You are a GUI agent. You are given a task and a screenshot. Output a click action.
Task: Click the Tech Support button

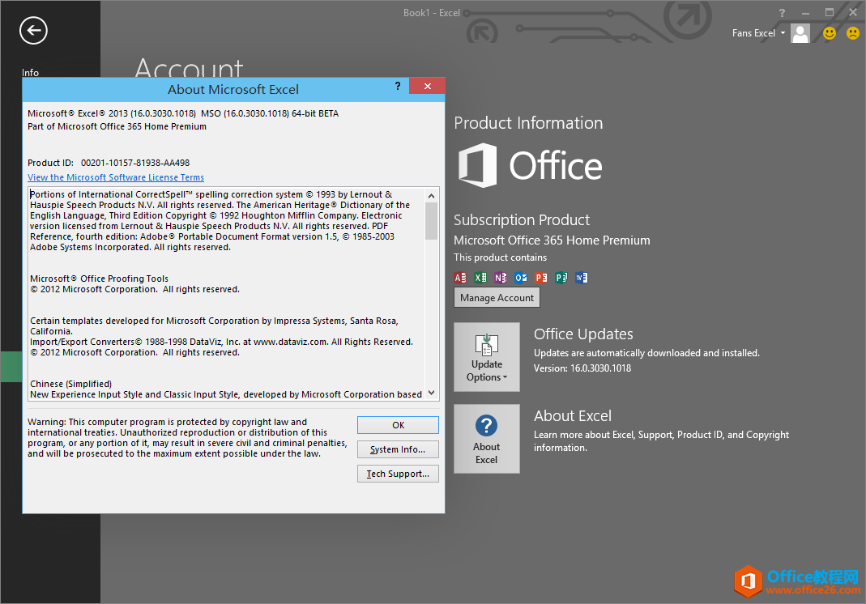pyautogui.click(x=399, y=474)
